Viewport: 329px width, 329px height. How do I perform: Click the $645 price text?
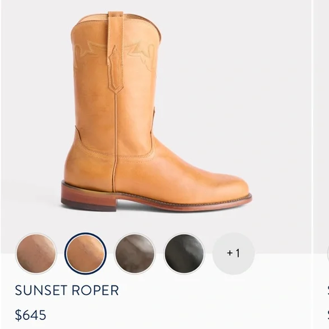pyautogui.click(x=31, y=315)
